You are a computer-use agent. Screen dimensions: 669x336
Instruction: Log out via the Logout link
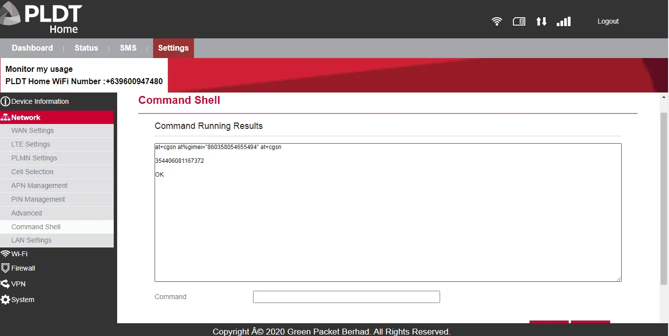point(608,21)
